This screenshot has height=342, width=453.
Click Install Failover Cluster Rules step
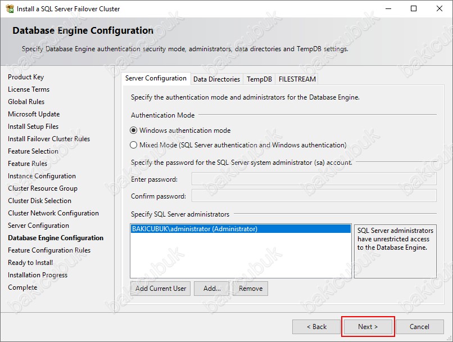[x=49, y=139]
